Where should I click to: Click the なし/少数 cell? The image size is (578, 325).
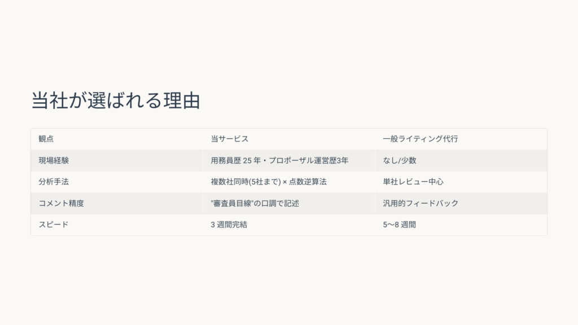[x=399, y=160]
